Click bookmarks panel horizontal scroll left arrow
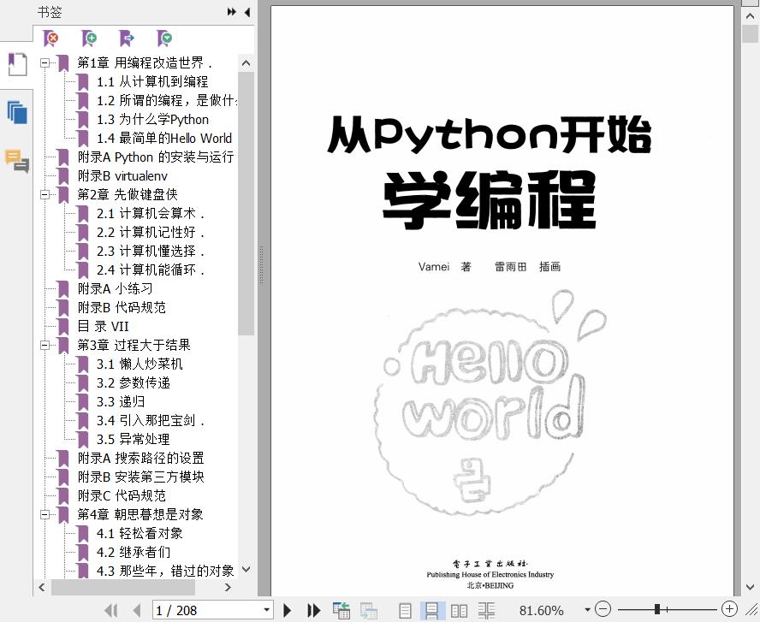The height and width of the screenshot is (622, 760). (x=42, y=588)
